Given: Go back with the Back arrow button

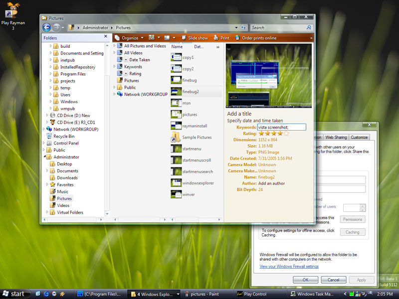Looking at the screenshot, I should pyautogui.click(x=46, y=27).
